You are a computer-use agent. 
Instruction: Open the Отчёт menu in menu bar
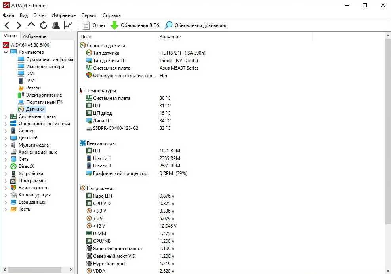click(x=40, y=15)
